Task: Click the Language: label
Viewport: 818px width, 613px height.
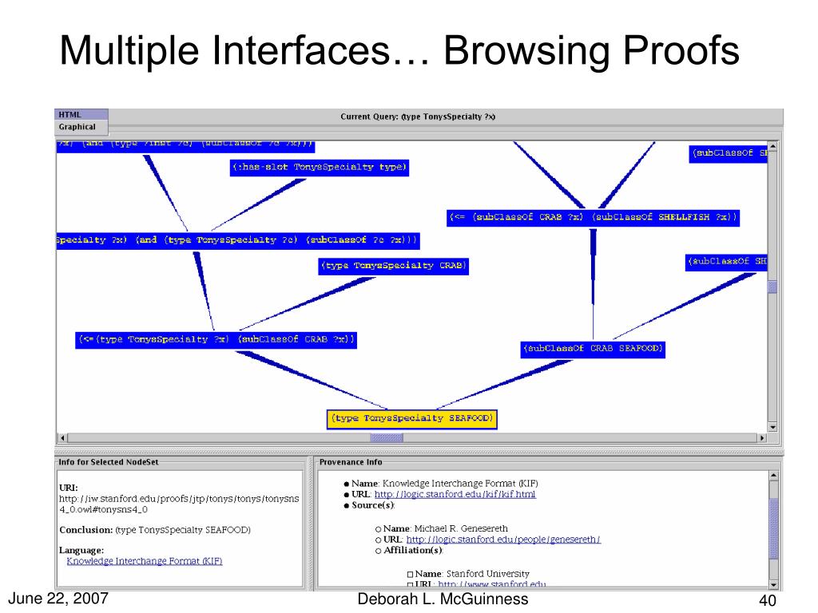Action: pos(81,551)
